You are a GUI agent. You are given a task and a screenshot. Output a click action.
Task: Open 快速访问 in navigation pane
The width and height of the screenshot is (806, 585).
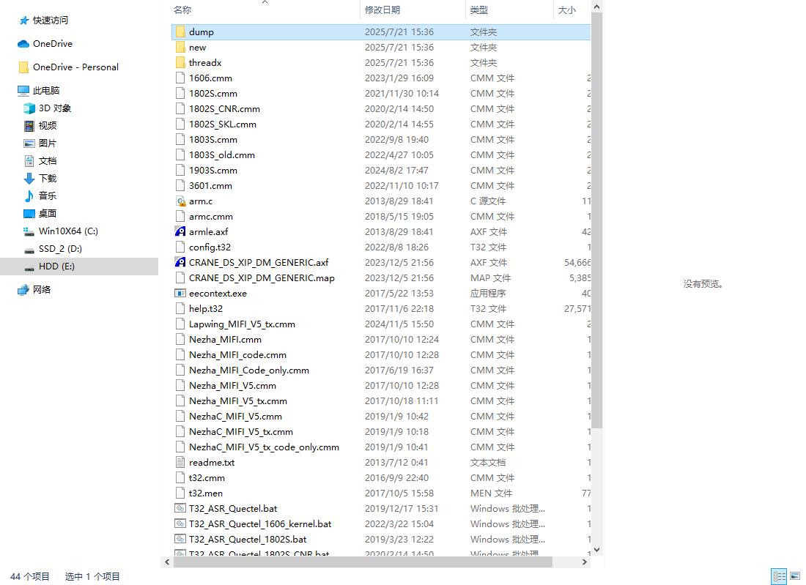tap(51, 21)
